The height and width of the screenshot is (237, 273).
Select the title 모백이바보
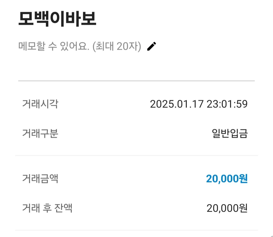click(x=57, y=19)
